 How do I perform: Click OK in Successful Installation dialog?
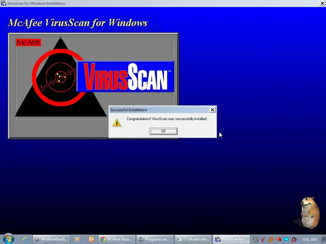[x=163, y=131]
